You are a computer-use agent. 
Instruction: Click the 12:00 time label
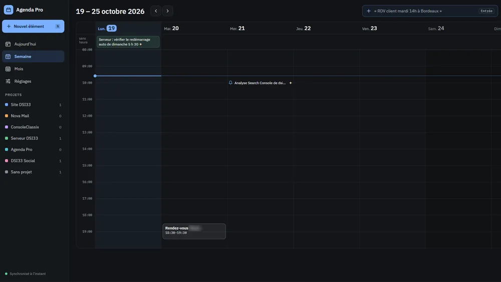[x=87, y=116]
